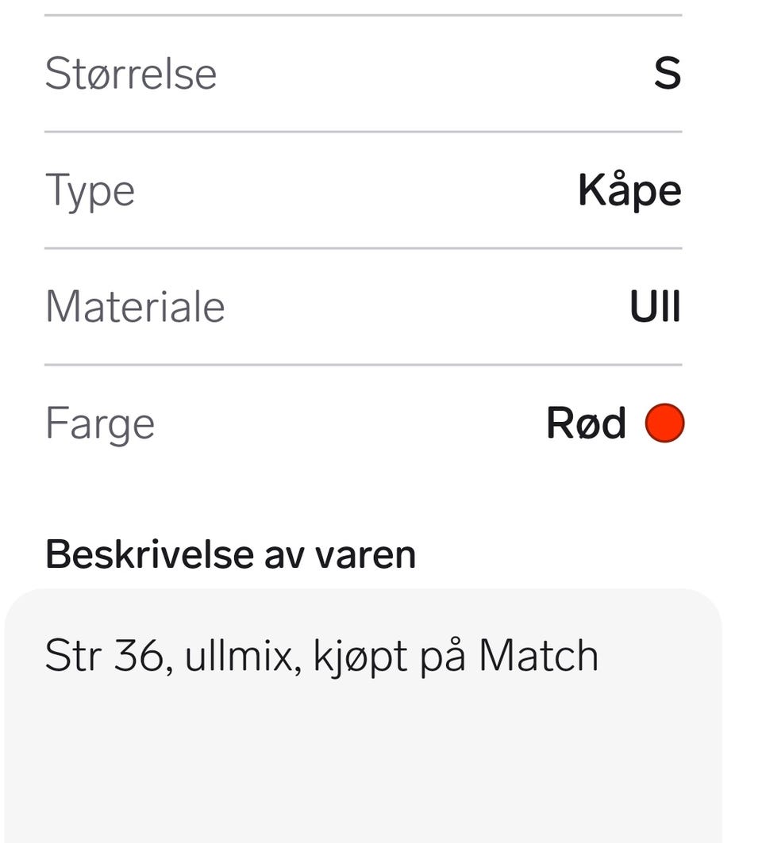Click the word av in the heading
Screen dimensions: 762x843
tap(283, 558)
